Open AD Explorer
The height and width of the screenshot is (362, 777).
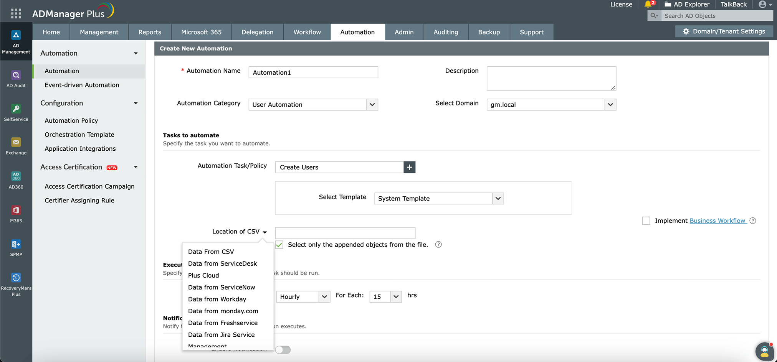pyautogui.click(x=687, y=4)
